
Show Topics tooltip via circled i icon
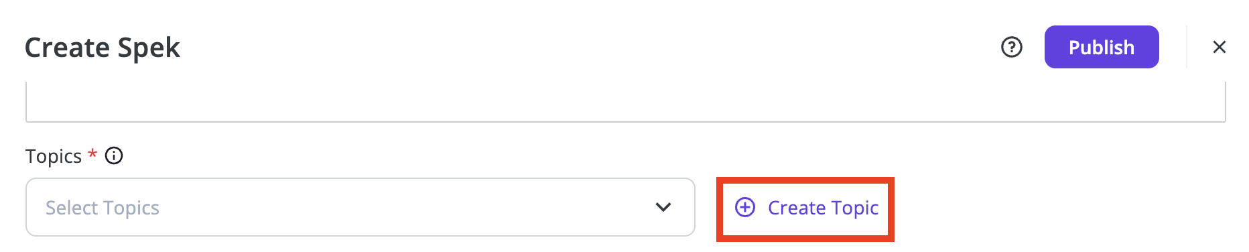114,155
